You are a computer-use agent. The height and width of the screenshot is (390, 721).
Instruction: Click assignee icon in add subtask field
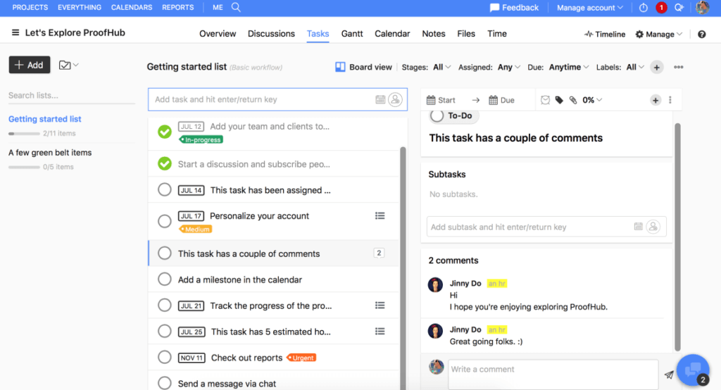[653, 226]
